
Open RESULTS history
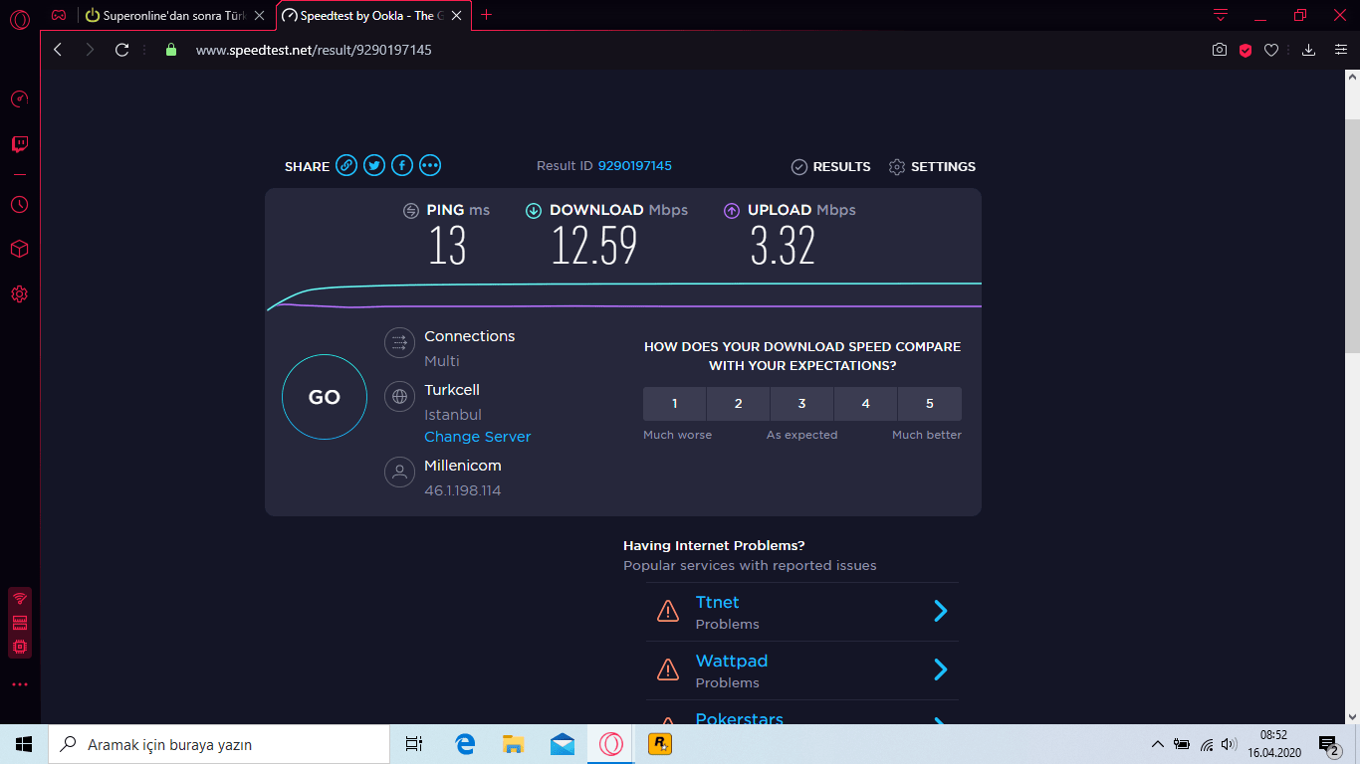(830, 167)
